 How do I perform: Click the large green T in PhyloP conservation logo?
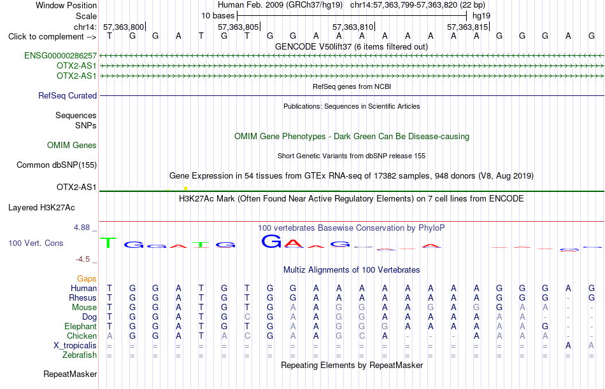coord(108,243)
